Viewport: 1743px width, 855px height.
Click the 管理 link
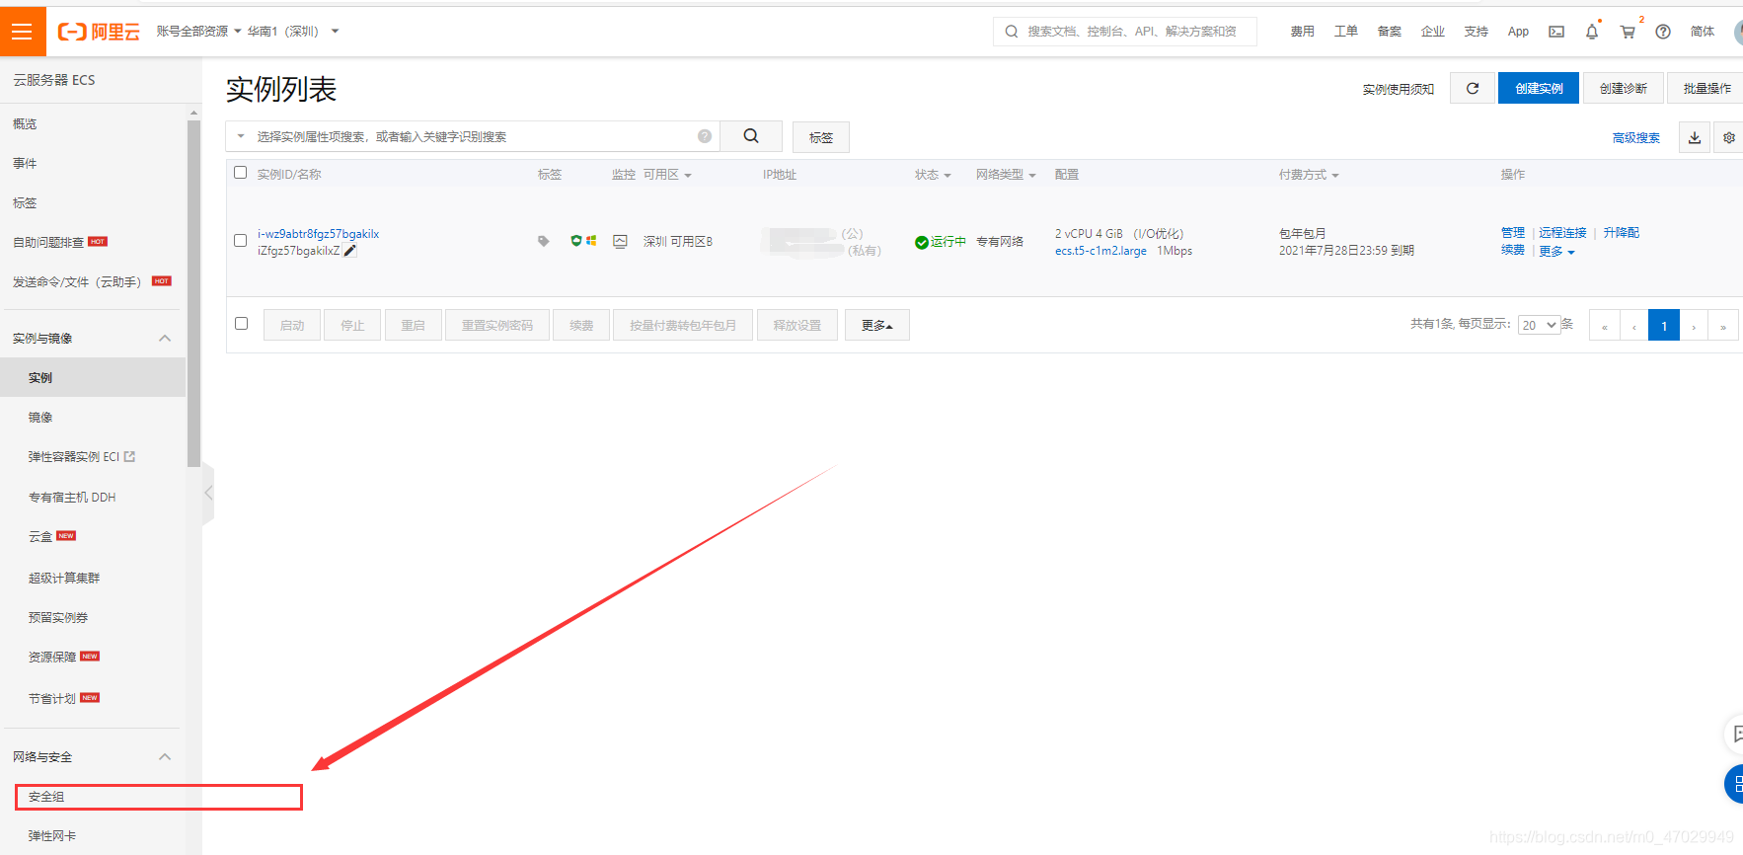coord(1513,233)
